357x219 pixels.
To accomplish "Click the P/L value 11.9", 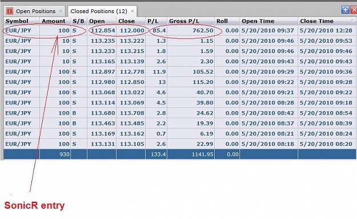I will coord(159,72).
